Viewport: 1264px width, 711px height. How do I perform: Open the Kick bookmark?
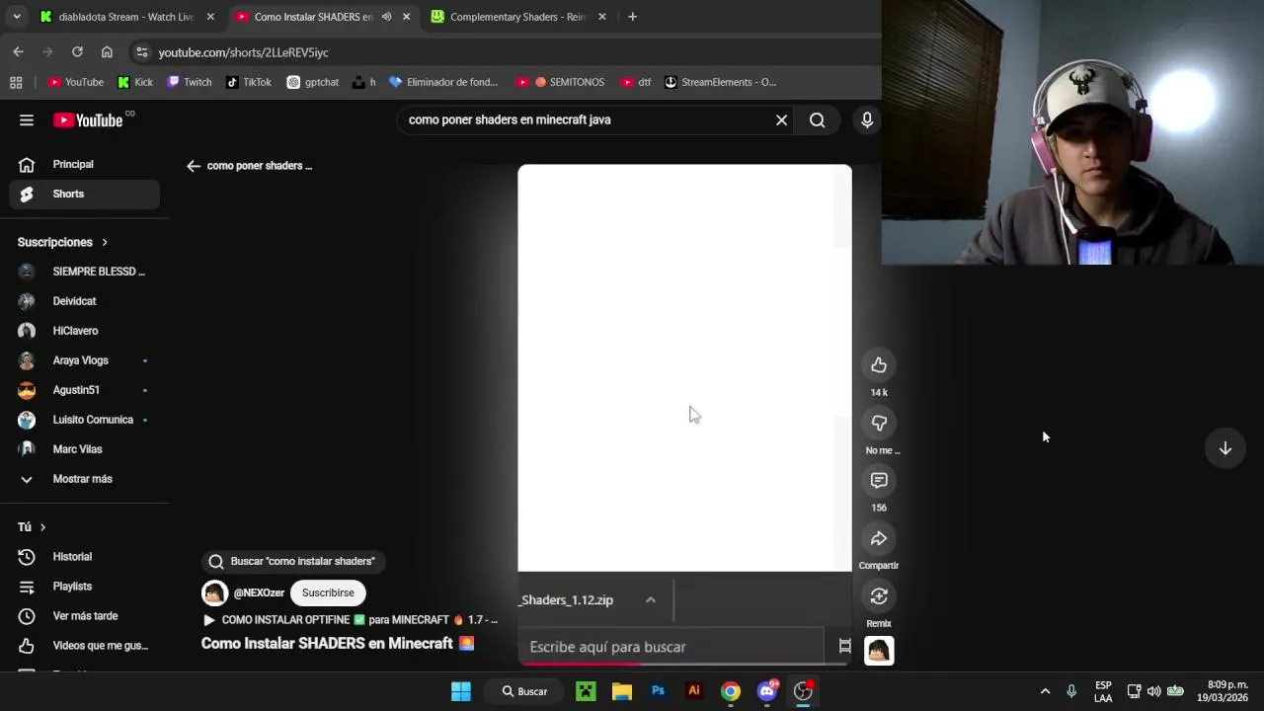[x=135, y=82]
